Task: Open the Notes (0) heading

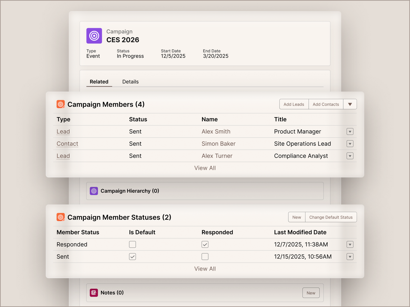Action: 112,293
